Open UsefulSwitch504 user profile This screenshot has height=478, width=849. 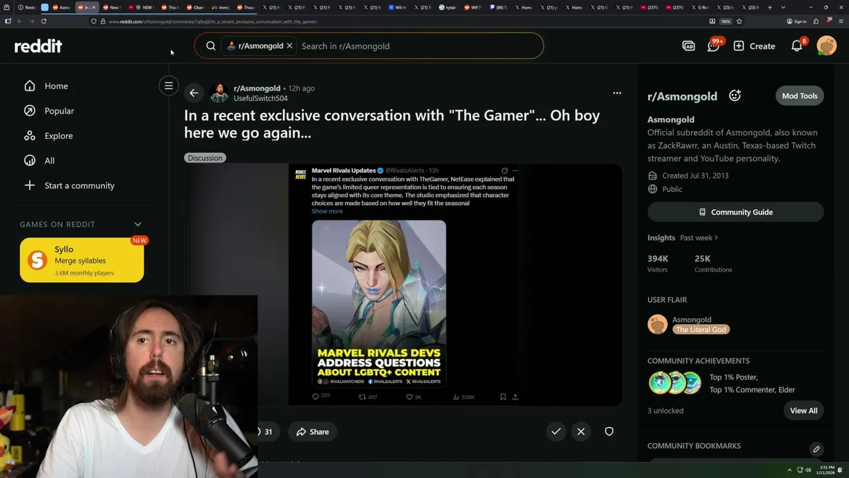click(x=261, y=98)
